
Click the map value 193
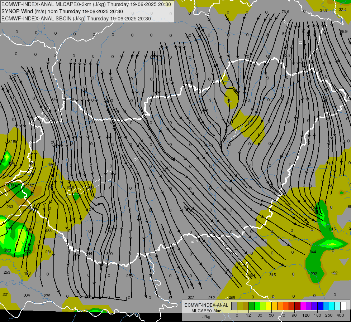[27, 273]
